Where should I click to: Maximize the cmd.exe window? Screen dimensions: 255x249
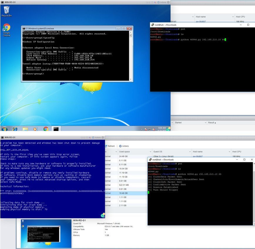tap(124, 28)
